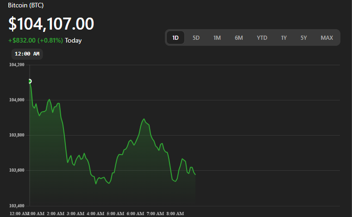This screenshot has width=352, height=217.
Task: Click the 103,600 y-axis label
Action: click(x=17, y=170)
